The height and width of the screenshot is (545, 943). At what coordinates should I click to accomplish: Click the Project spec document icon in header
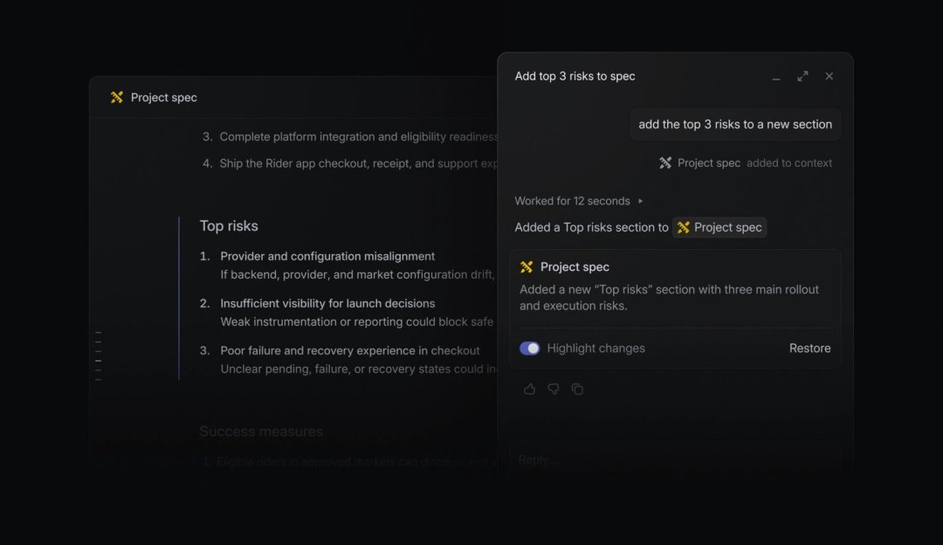[x=117, y=98]
